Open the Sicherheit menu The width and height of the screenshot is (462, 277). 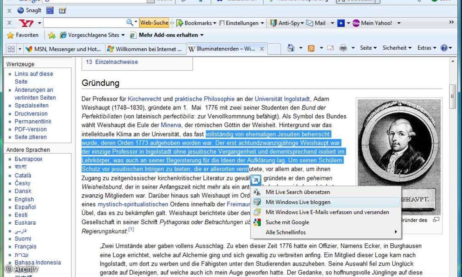coord(397,48)
